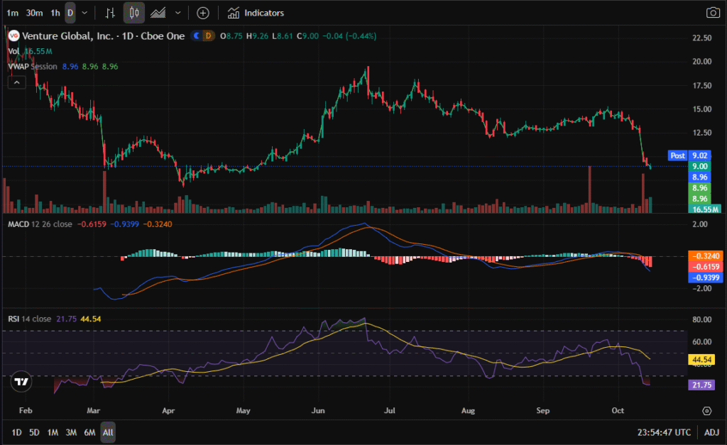The image size is (727, 445).
Task: Open the Indicators panel
Action: click(256, 13)
